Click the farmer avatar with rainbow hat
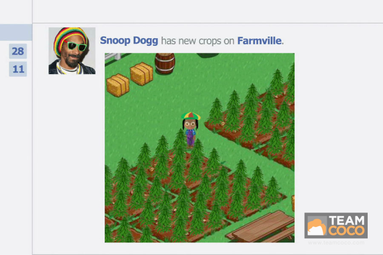This screenshot has width=383, height=255. tap(191, 129)
